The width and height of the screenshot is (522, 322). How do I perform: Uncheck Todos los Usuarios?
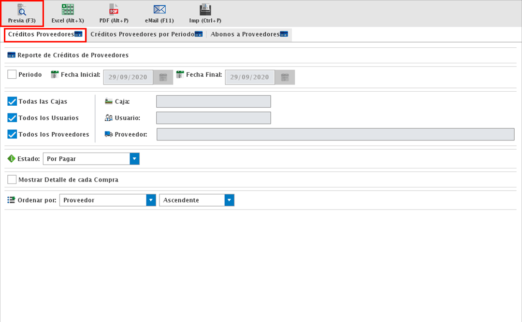(x=12, y=118)
